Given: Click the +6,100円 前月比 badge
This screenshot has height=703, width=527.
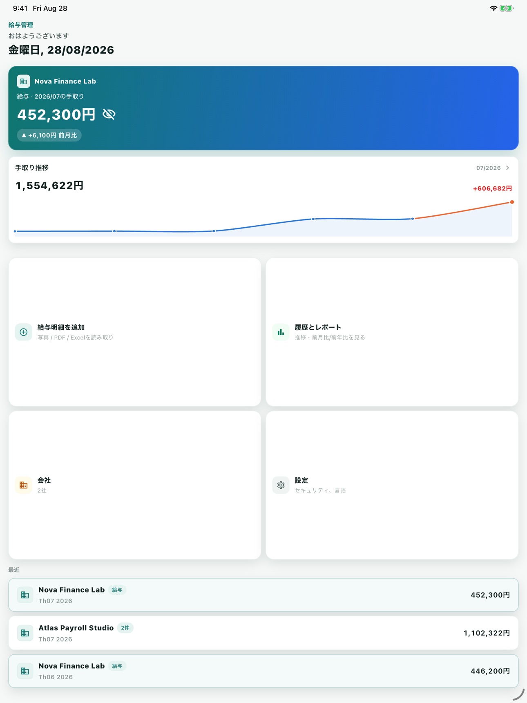Looking at the screenshot, I should pyautogui.click(x=49, y=135).
